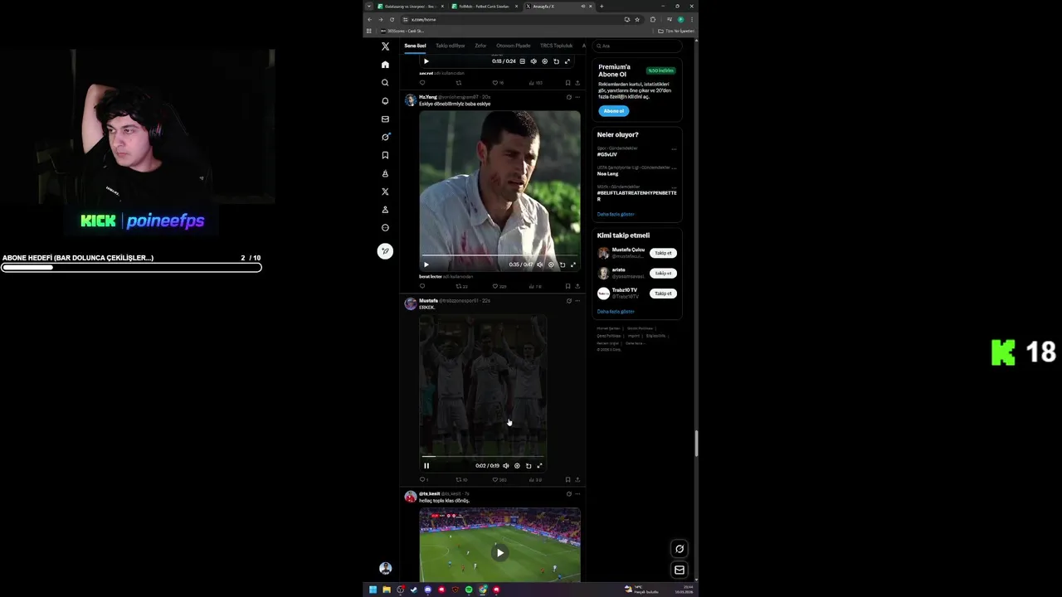The image size is (1062, 597).
Task: Open settings gear on Mustafa's video
Action: coord(517,466)
